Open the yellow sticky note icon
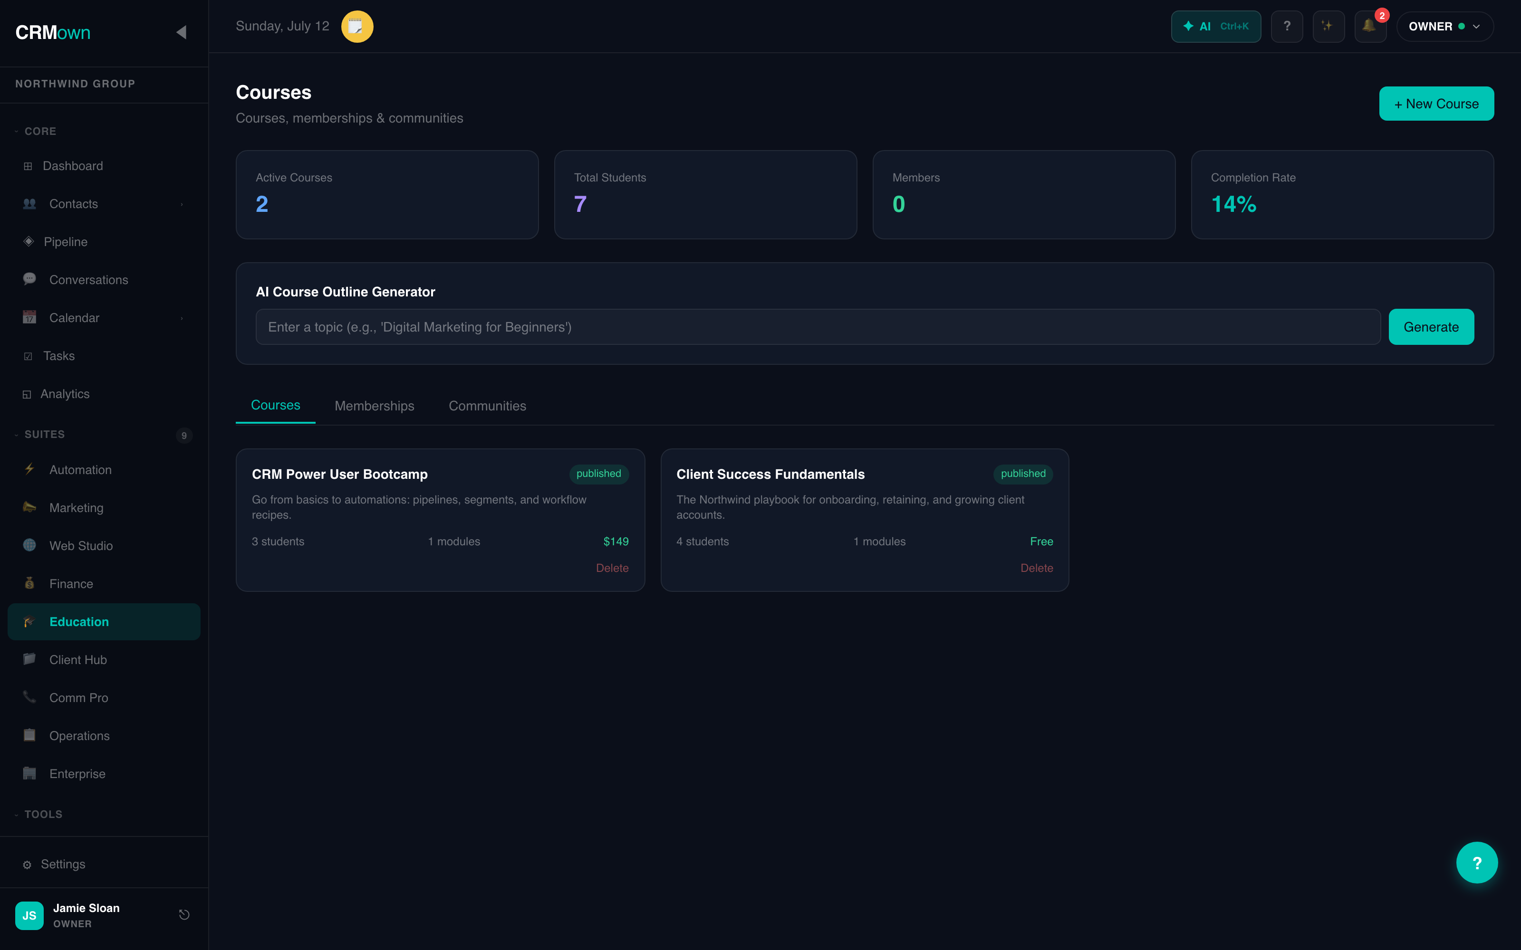Screen dimensions: 1521x950 (x=357, y=27)
